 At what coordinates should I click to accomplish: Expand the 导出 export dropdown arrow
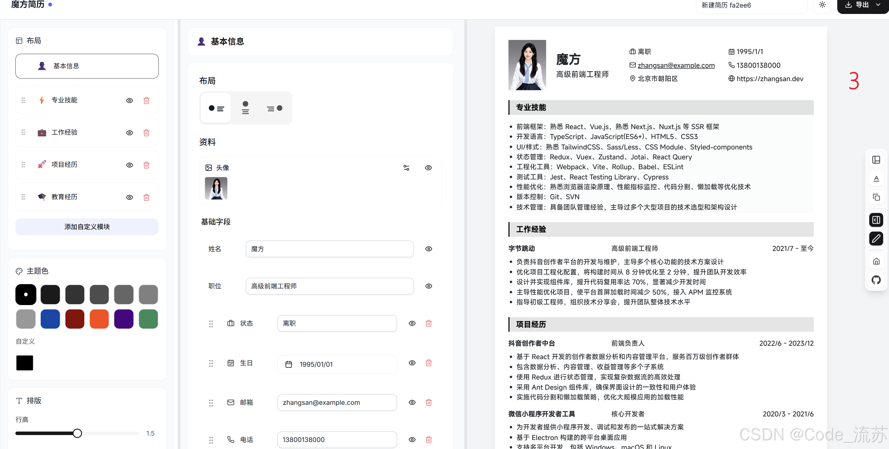click(x=878, y=5)
